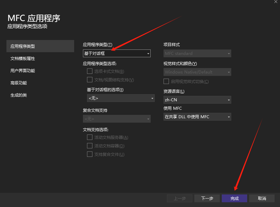The height and width of the screenshot is (207, 280).
Task: Check the 活动文档服务器 checkbox
Action: click(90, 137)
